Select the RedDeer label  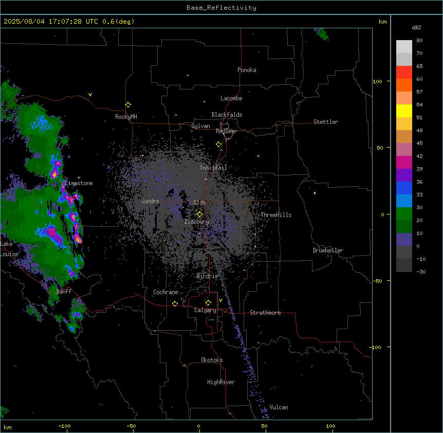pyautogui.click(x=226, y=131)
